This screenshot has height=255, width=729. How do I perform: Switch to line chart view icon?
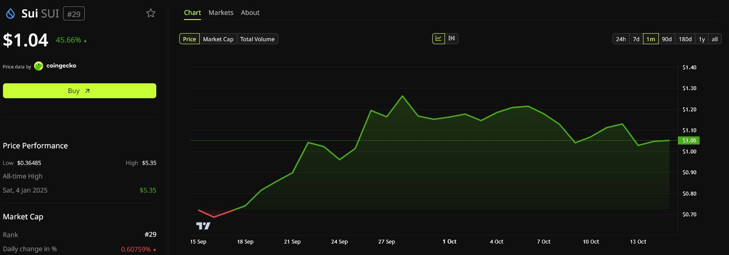point(438,39)
